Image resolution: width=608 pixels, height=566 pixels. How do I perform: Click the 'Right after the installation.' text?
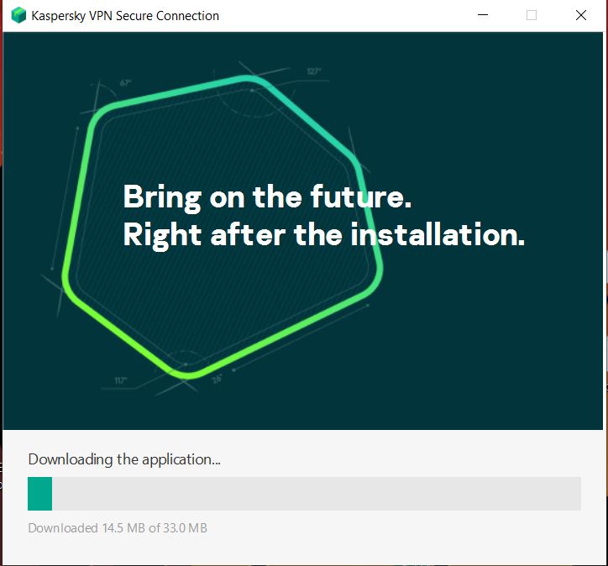(324, 235)
